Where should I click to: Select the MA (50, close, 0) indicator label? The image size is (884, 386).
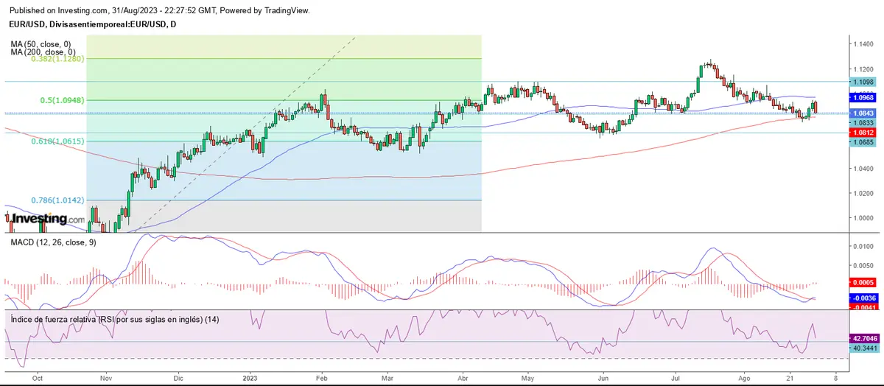pyautogui.click(x=41, y=44)
